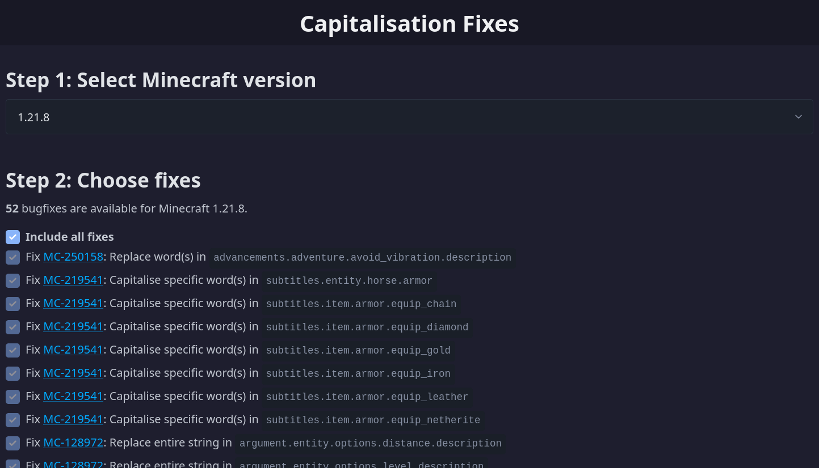Click the MC-219541 link beside equip_netherite
This screenshot has height=468, width=819.
(x=73, y=419)
